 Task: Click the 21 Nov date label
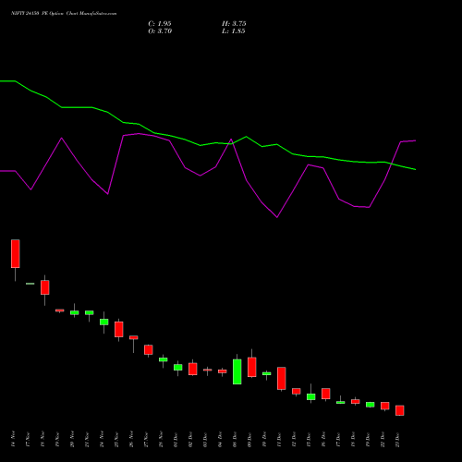87,439
